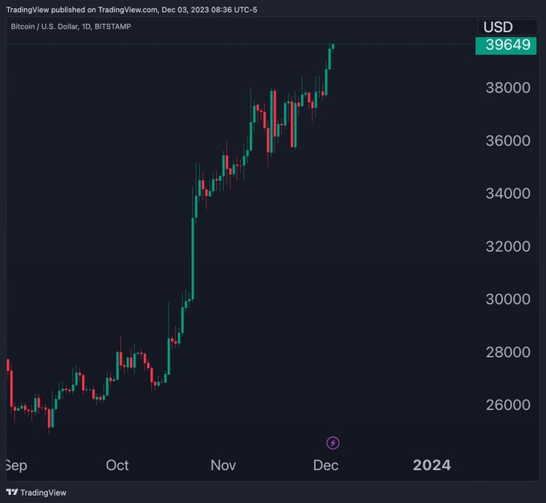546x503 pixels.
Task: Click the 34000 price axis label
Action: point(507,193)
